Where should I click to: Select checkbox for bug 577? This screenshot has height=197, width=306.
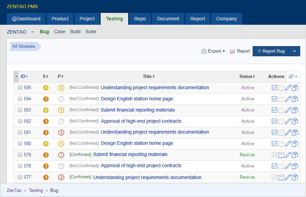(x=20, y=177)
